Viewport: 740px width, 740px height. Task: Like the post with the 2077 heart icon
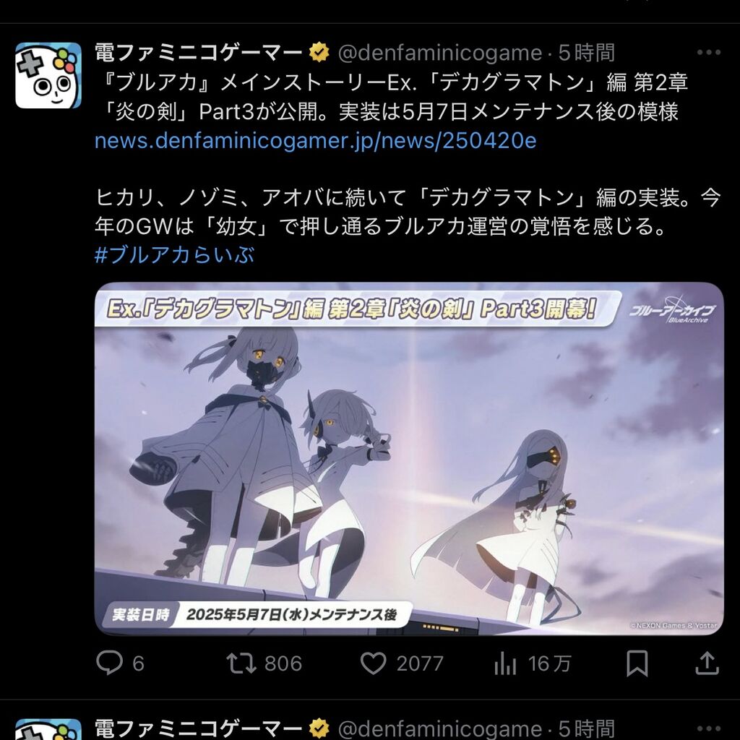tap(374, 663)
